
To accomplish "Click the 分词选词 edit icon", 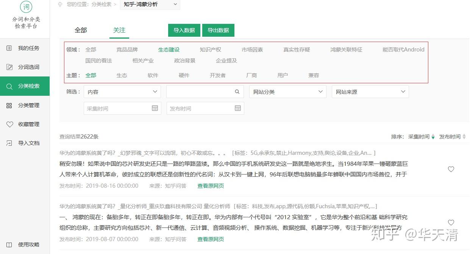I will pyautogui.click(x=9, y=67).
